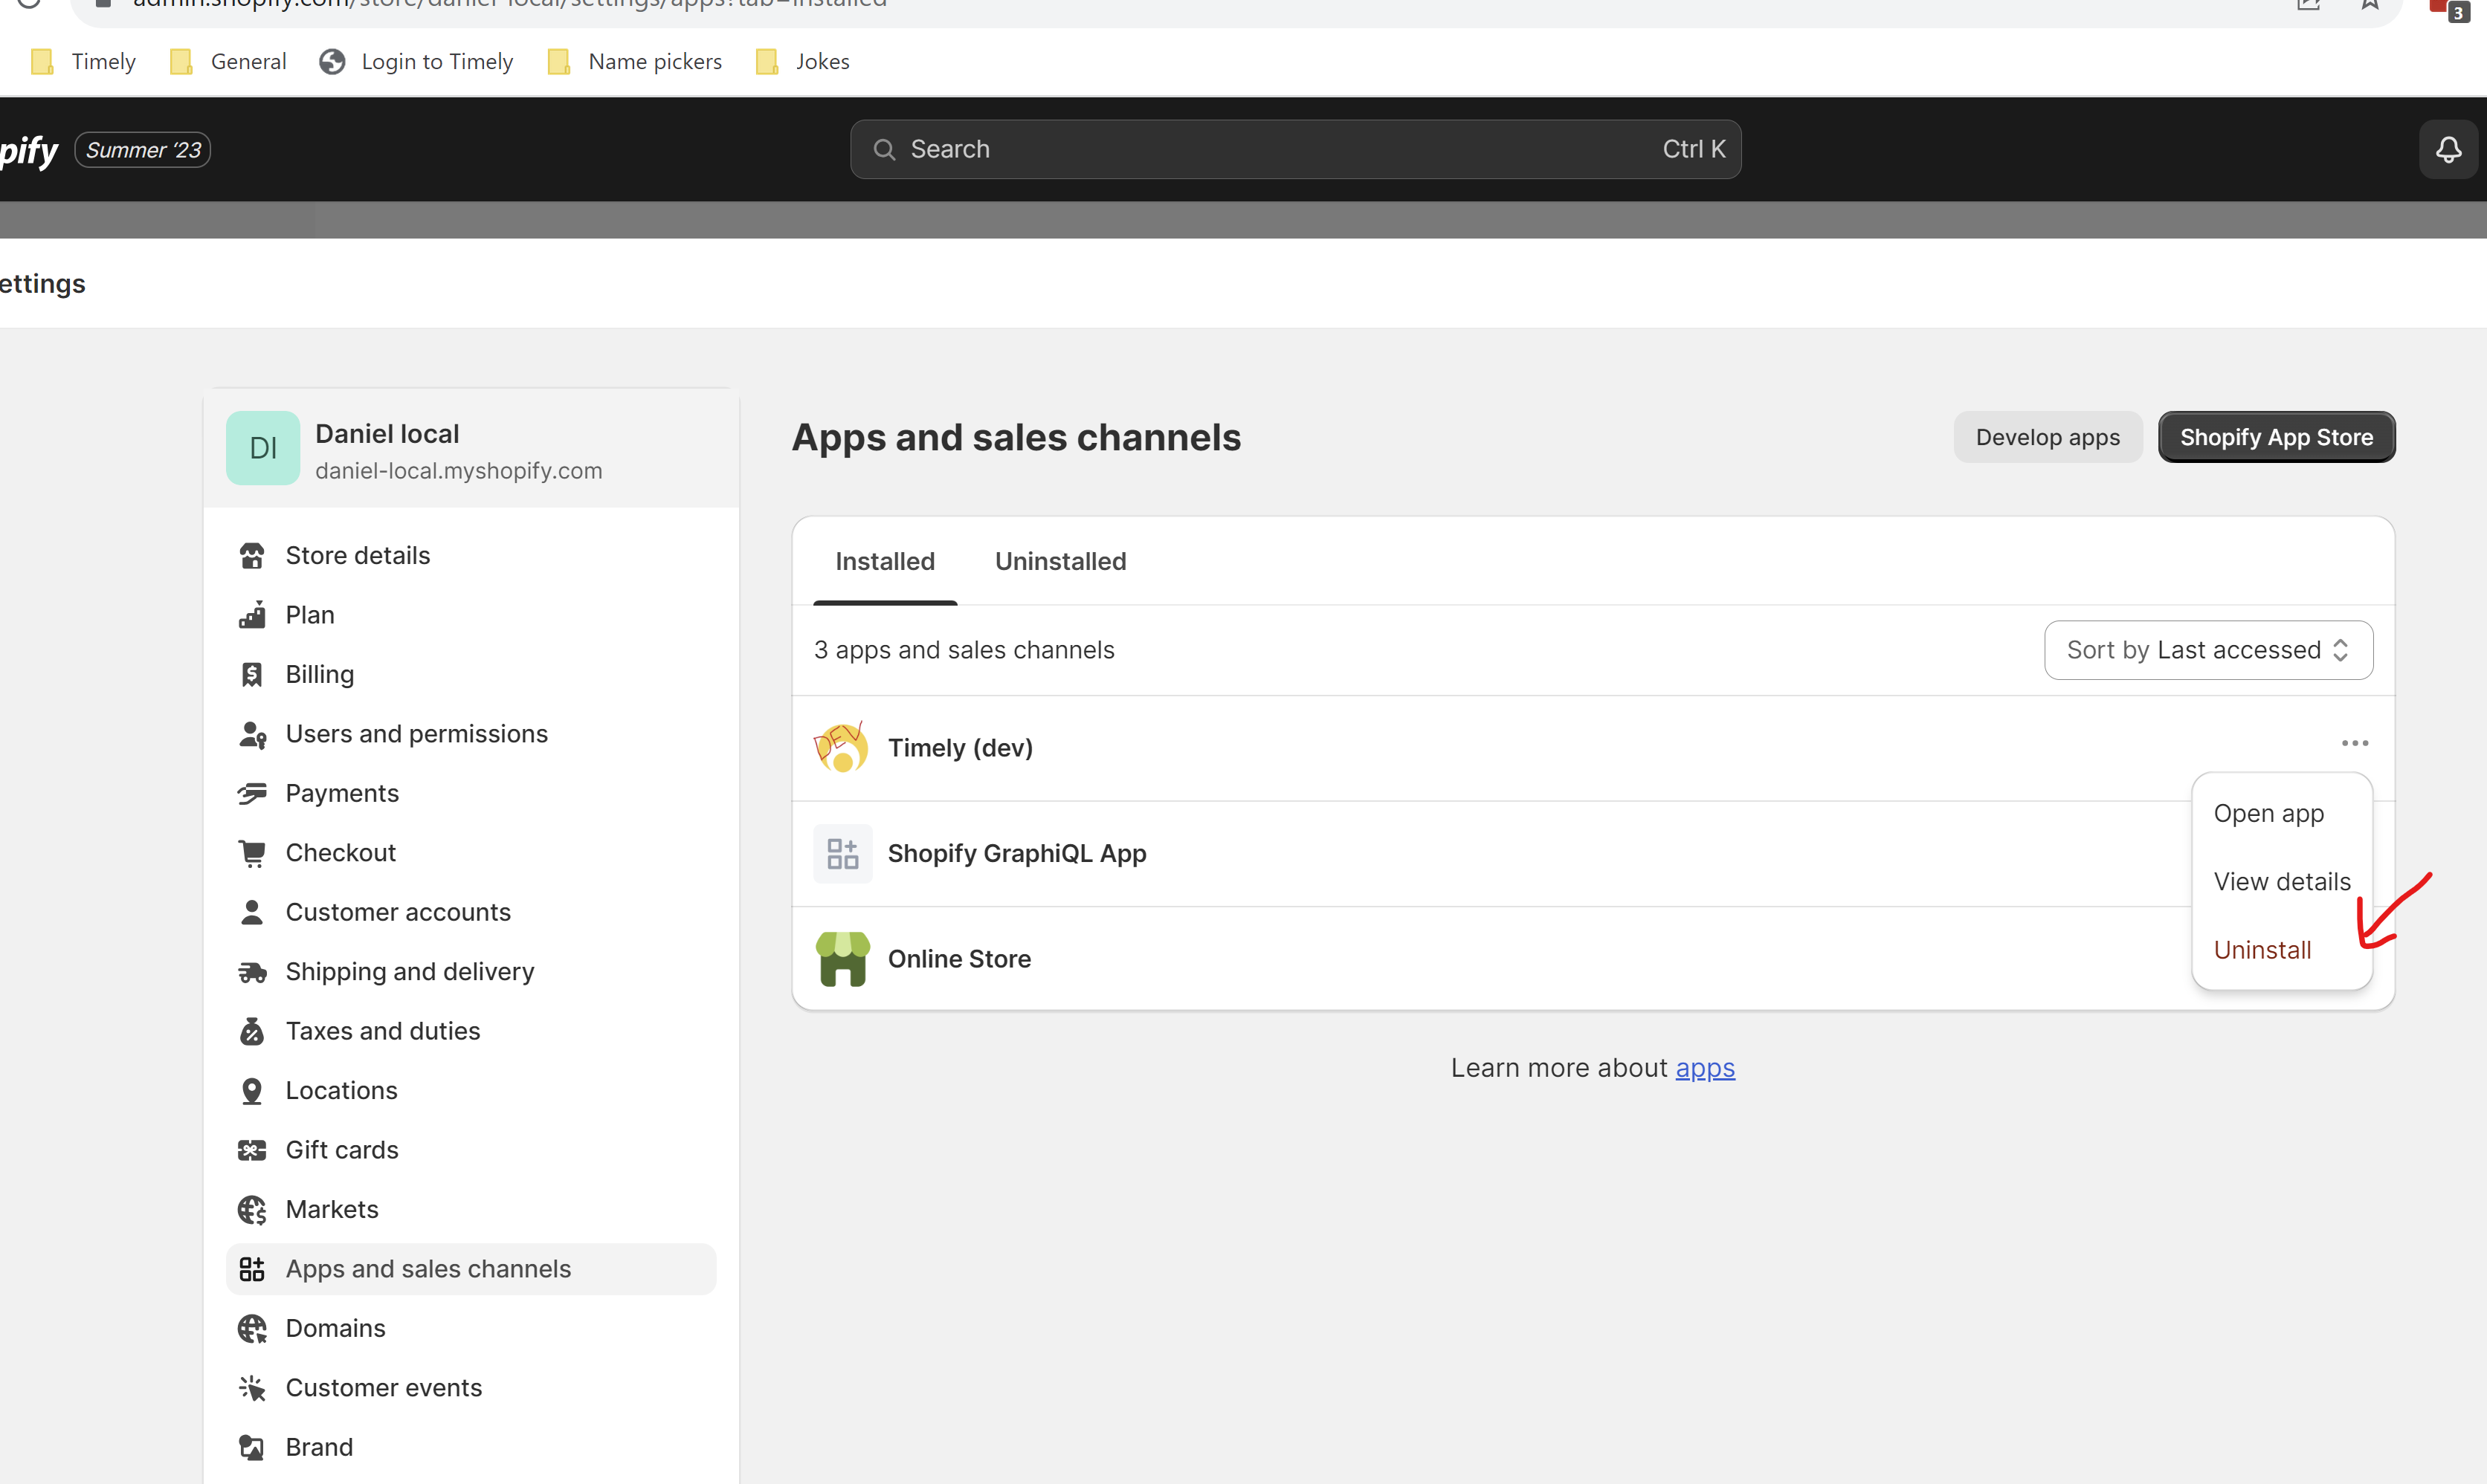Click the Develop apps button
The height and width of the screenshot is (1484, 2487).
pos(2048,437)
